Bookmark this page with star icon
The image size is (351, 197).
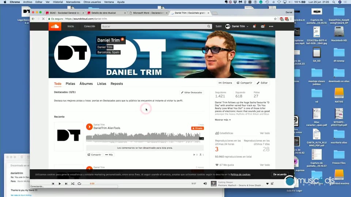[275, 19]
